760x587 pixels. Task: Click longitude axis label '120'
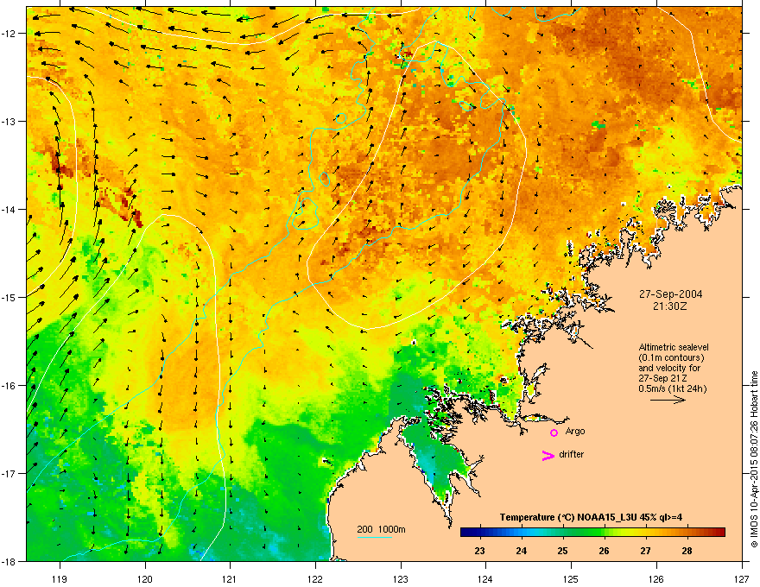point(145,578)
